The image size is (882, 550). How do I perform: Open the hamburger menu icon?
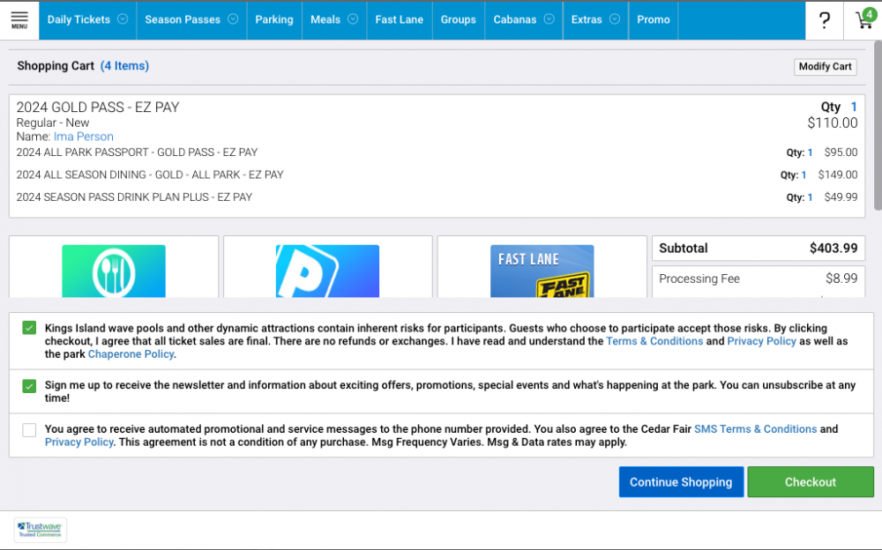click(19, 19)
